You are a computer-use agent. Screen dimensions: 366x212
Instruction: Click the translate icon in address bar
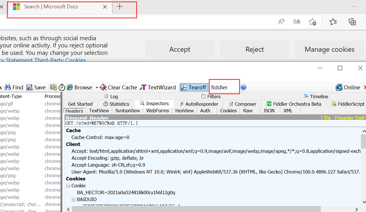(x=297, y=22)
